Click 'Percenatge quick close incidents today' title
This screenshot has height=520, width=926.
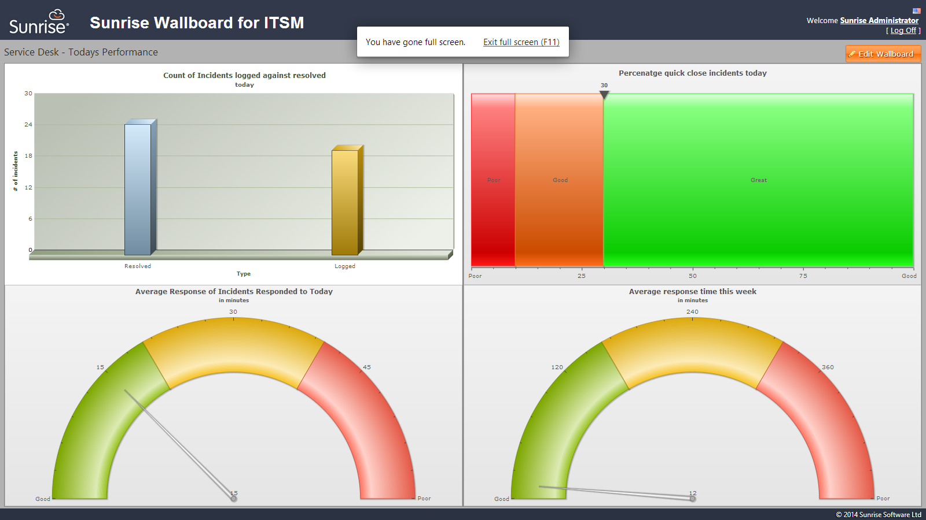tap(693, 73)
